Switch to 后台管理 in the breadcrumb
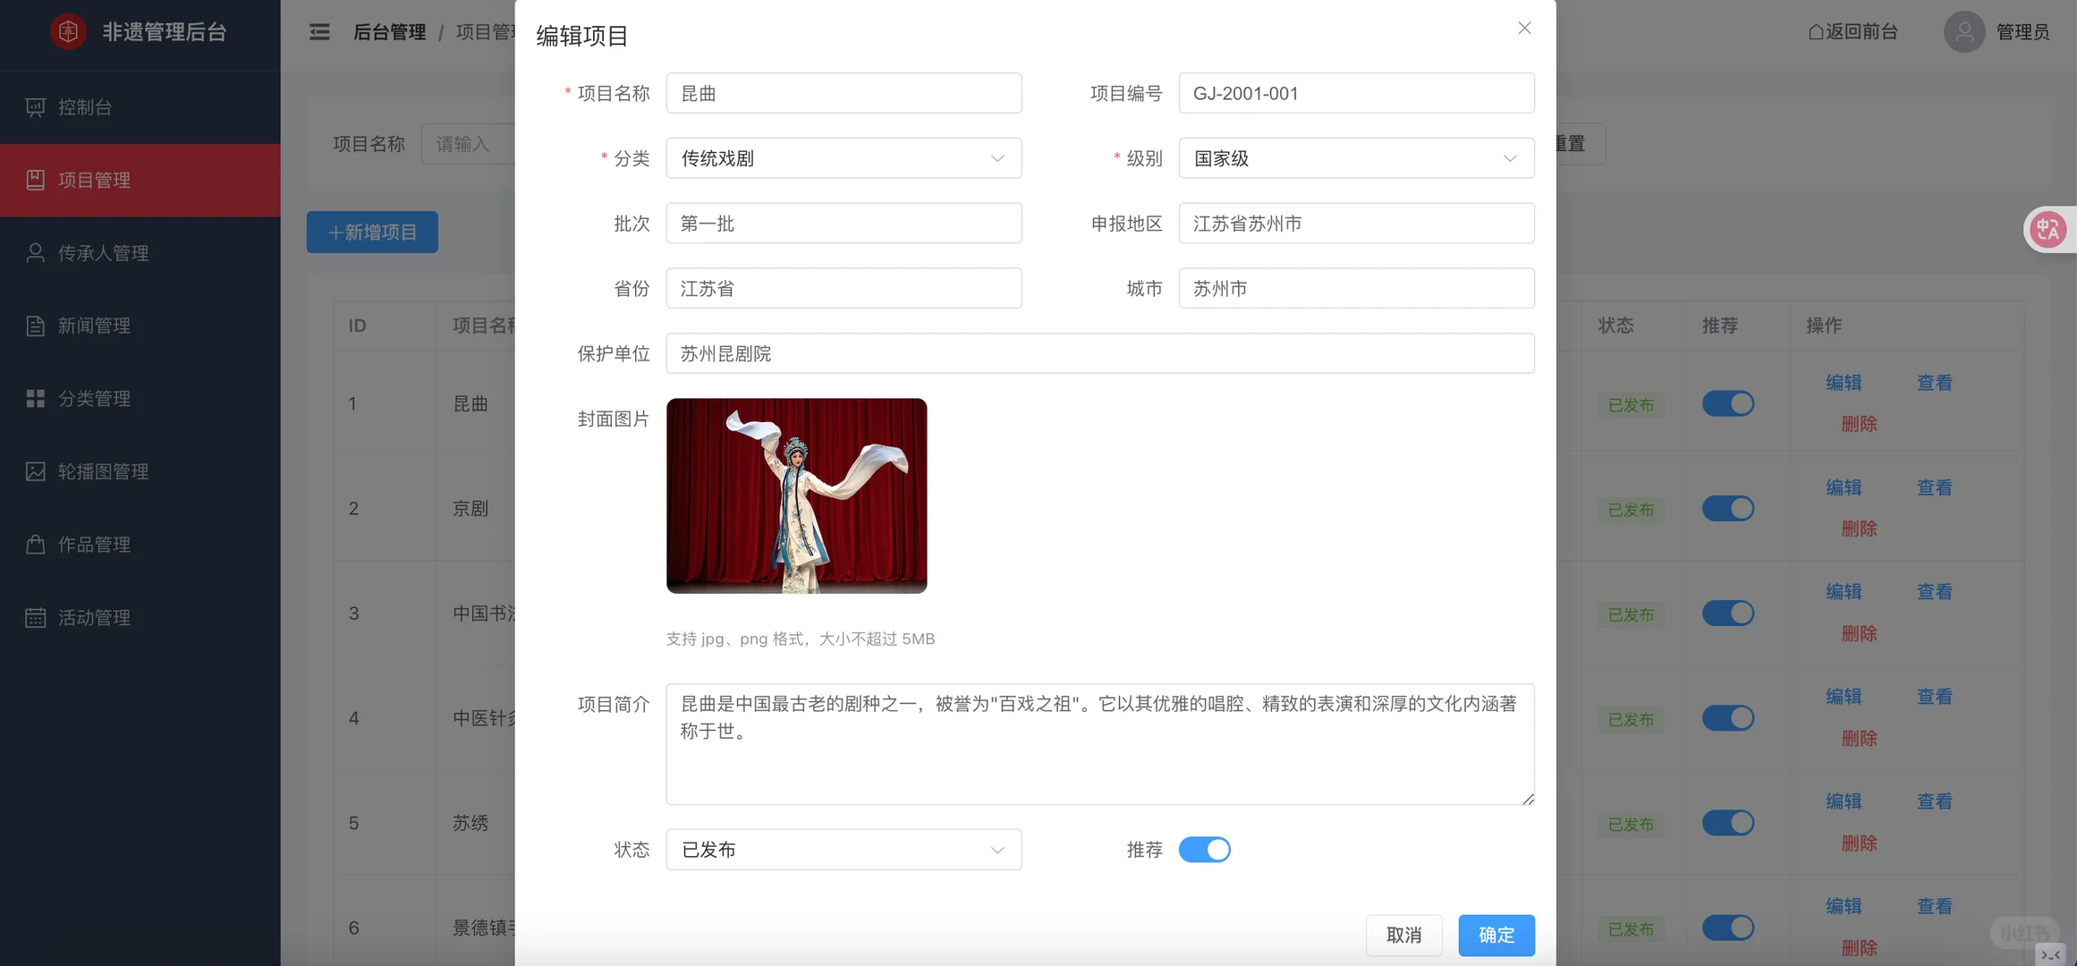Image resolution: width=2077 pixels, height=966 pixels. click(x=388, y=31)
